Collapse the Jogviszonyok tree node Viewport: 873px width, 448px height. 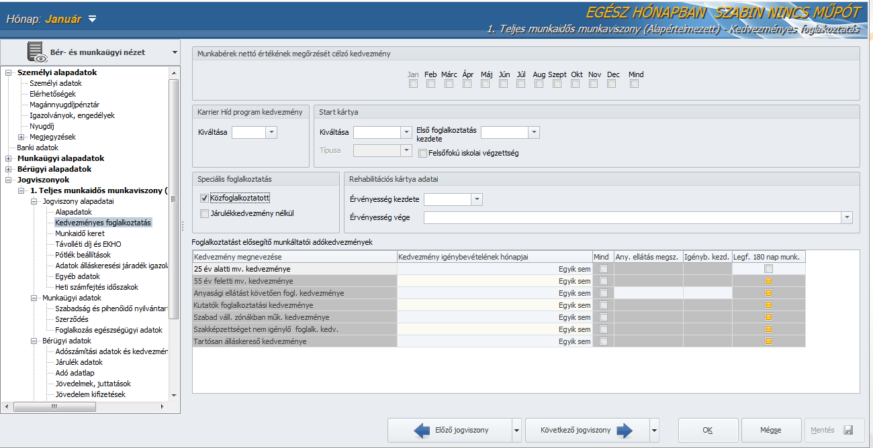[9, 180]
